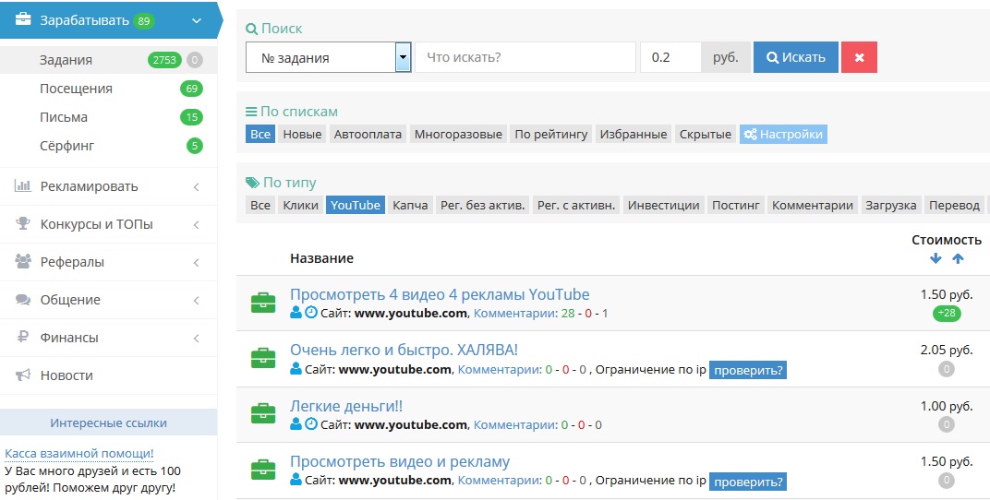
Task: Open Письма in the sidebar
Action: 64,117
